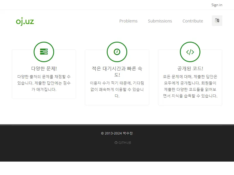This screenshot has width=234, height=175.
Task: Click paragraph starting '모든 문제에 대해'
Action: [x=190, y=86]
